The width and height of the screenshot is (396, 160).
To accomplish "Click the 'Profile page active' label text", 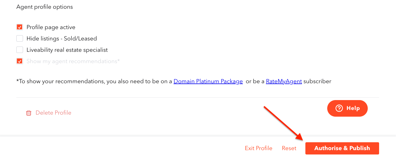I will pos(51,27).
